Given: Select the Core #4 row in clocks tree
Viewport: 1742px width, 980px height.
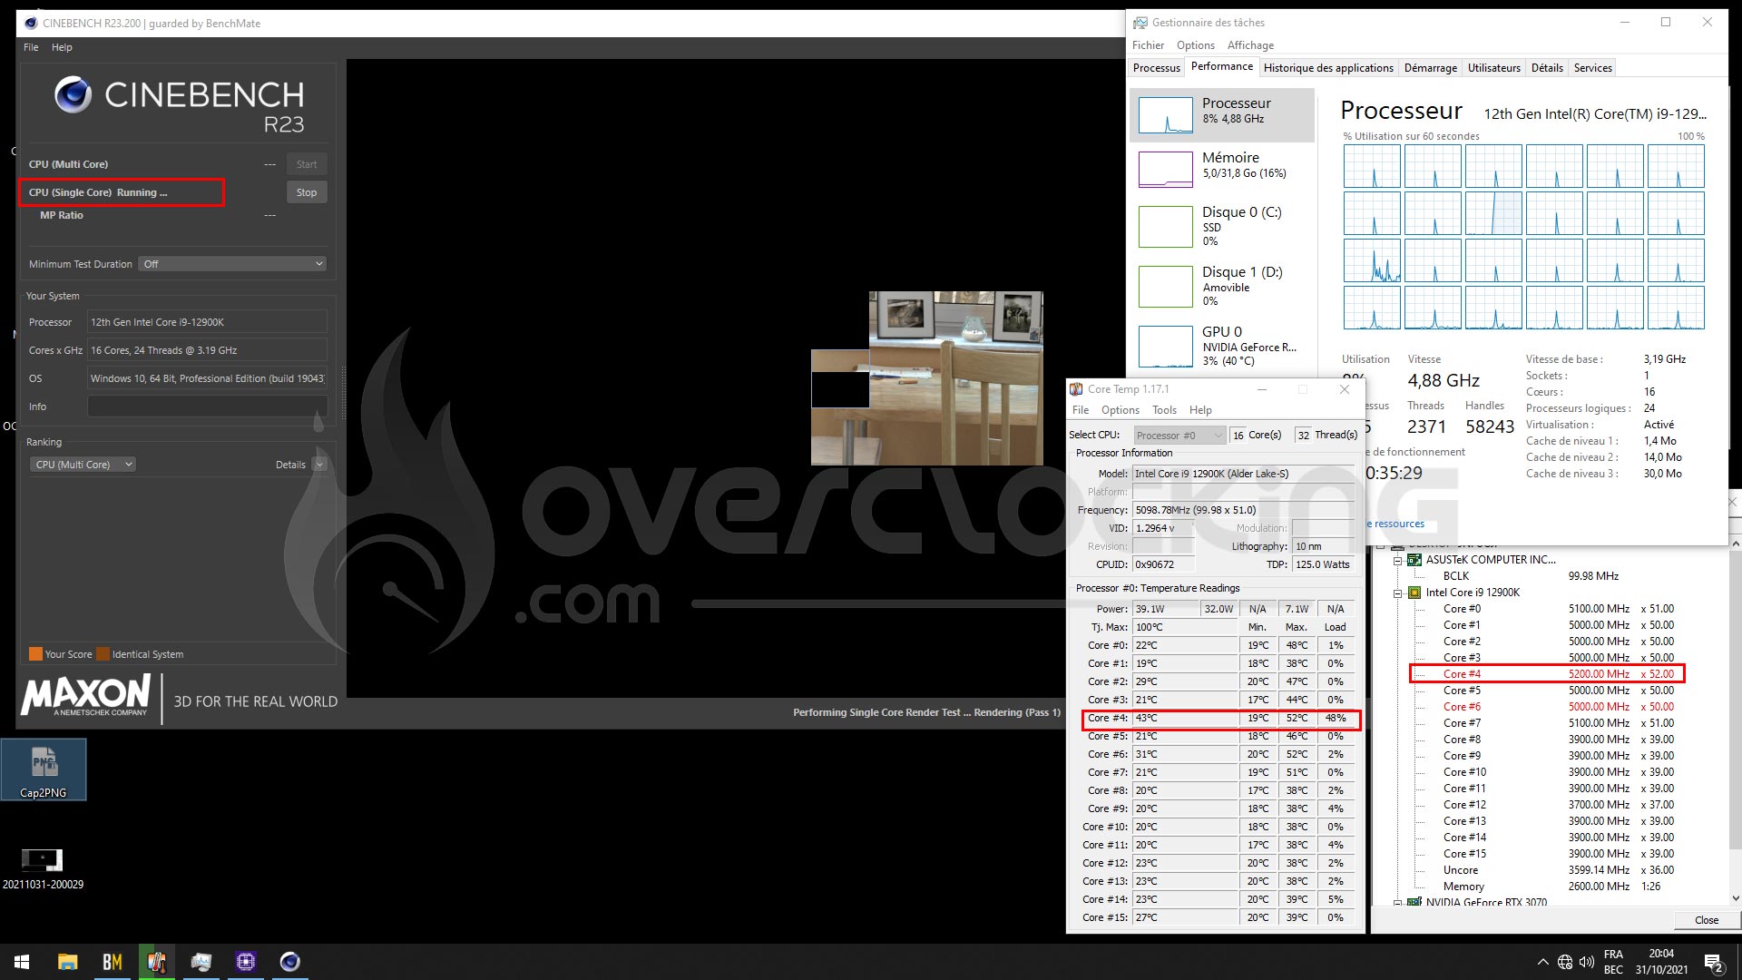Looking at the screenshot, I should (1547, 674).
